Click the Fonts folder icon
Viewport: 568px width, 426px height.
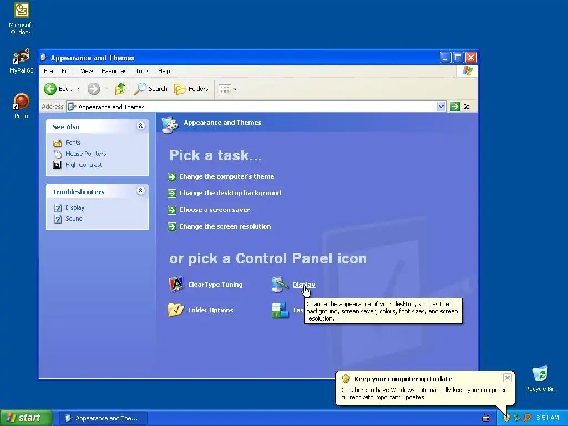(x=57, y=143)
